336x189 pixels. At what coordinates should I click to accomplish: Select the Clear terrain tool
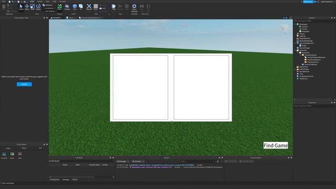point(20,155)
